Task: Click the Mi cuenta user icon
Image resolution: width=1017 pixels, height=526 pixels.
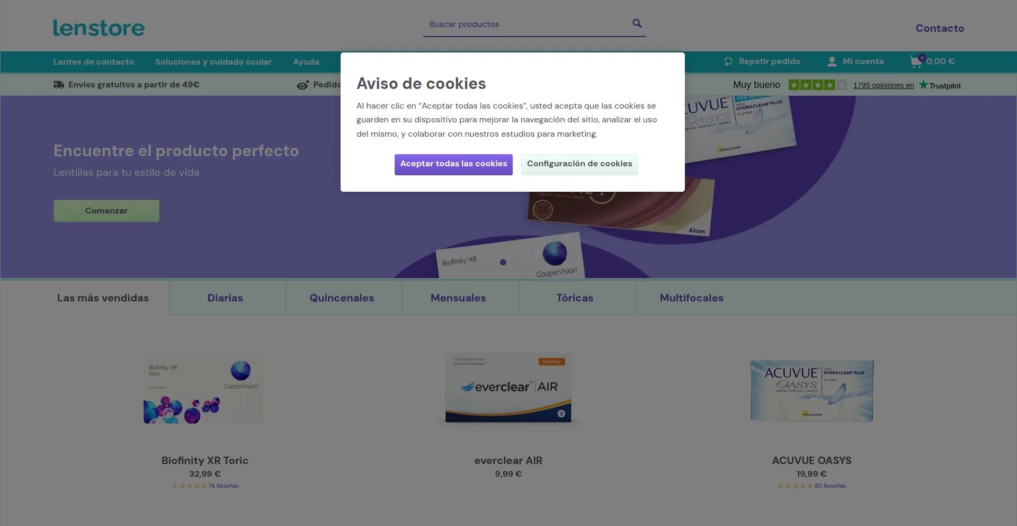Action: (x=832, y=61)
